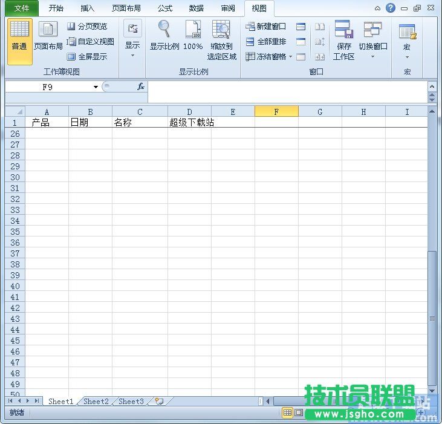Open the Name Box dropdown arrow
Viewport: 442px width, 424px height.
click(x=96, y=87)
